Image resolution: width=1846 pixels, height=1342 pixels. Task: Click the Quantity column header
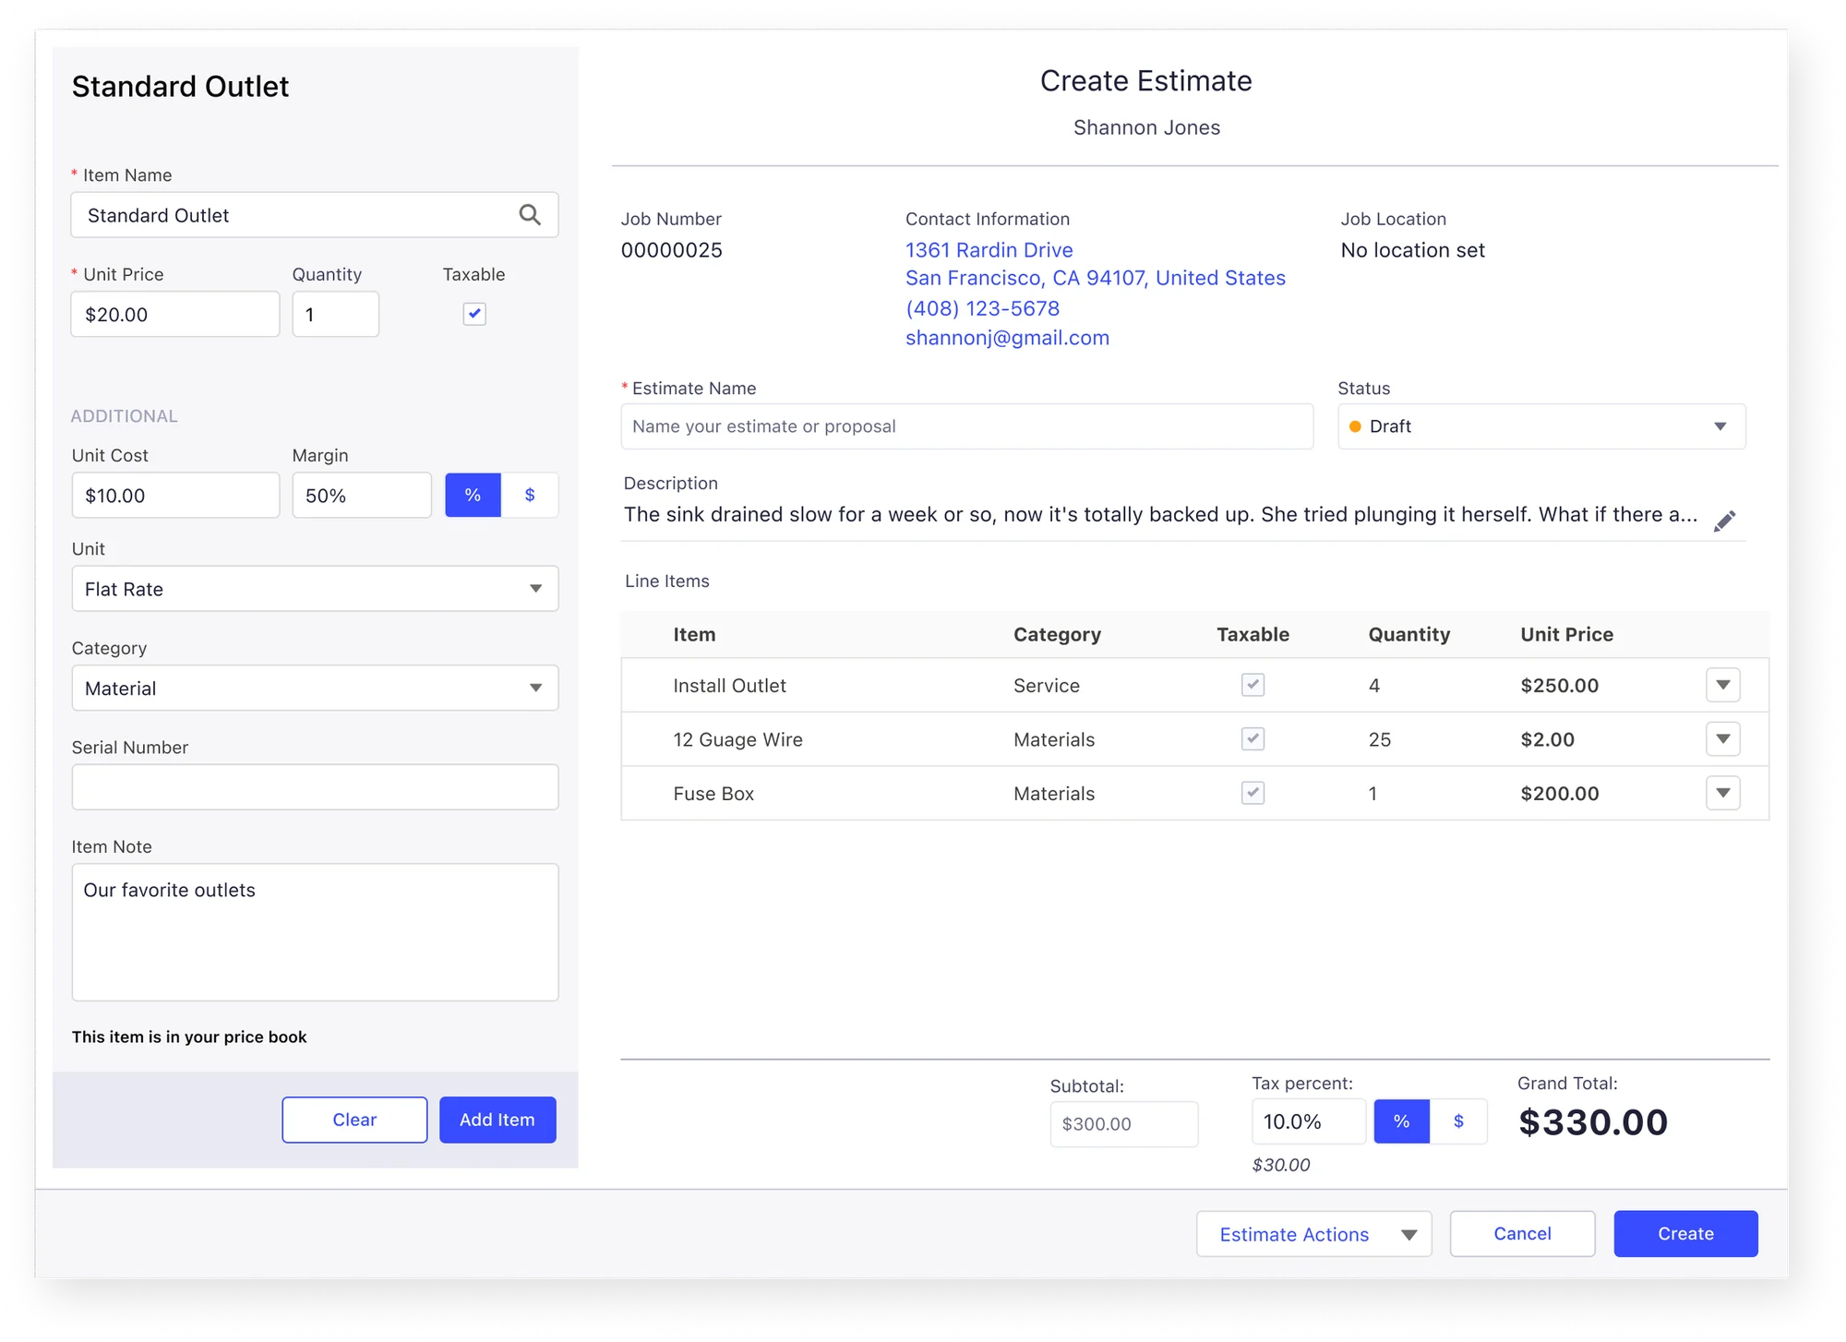tap(1408, 634)
